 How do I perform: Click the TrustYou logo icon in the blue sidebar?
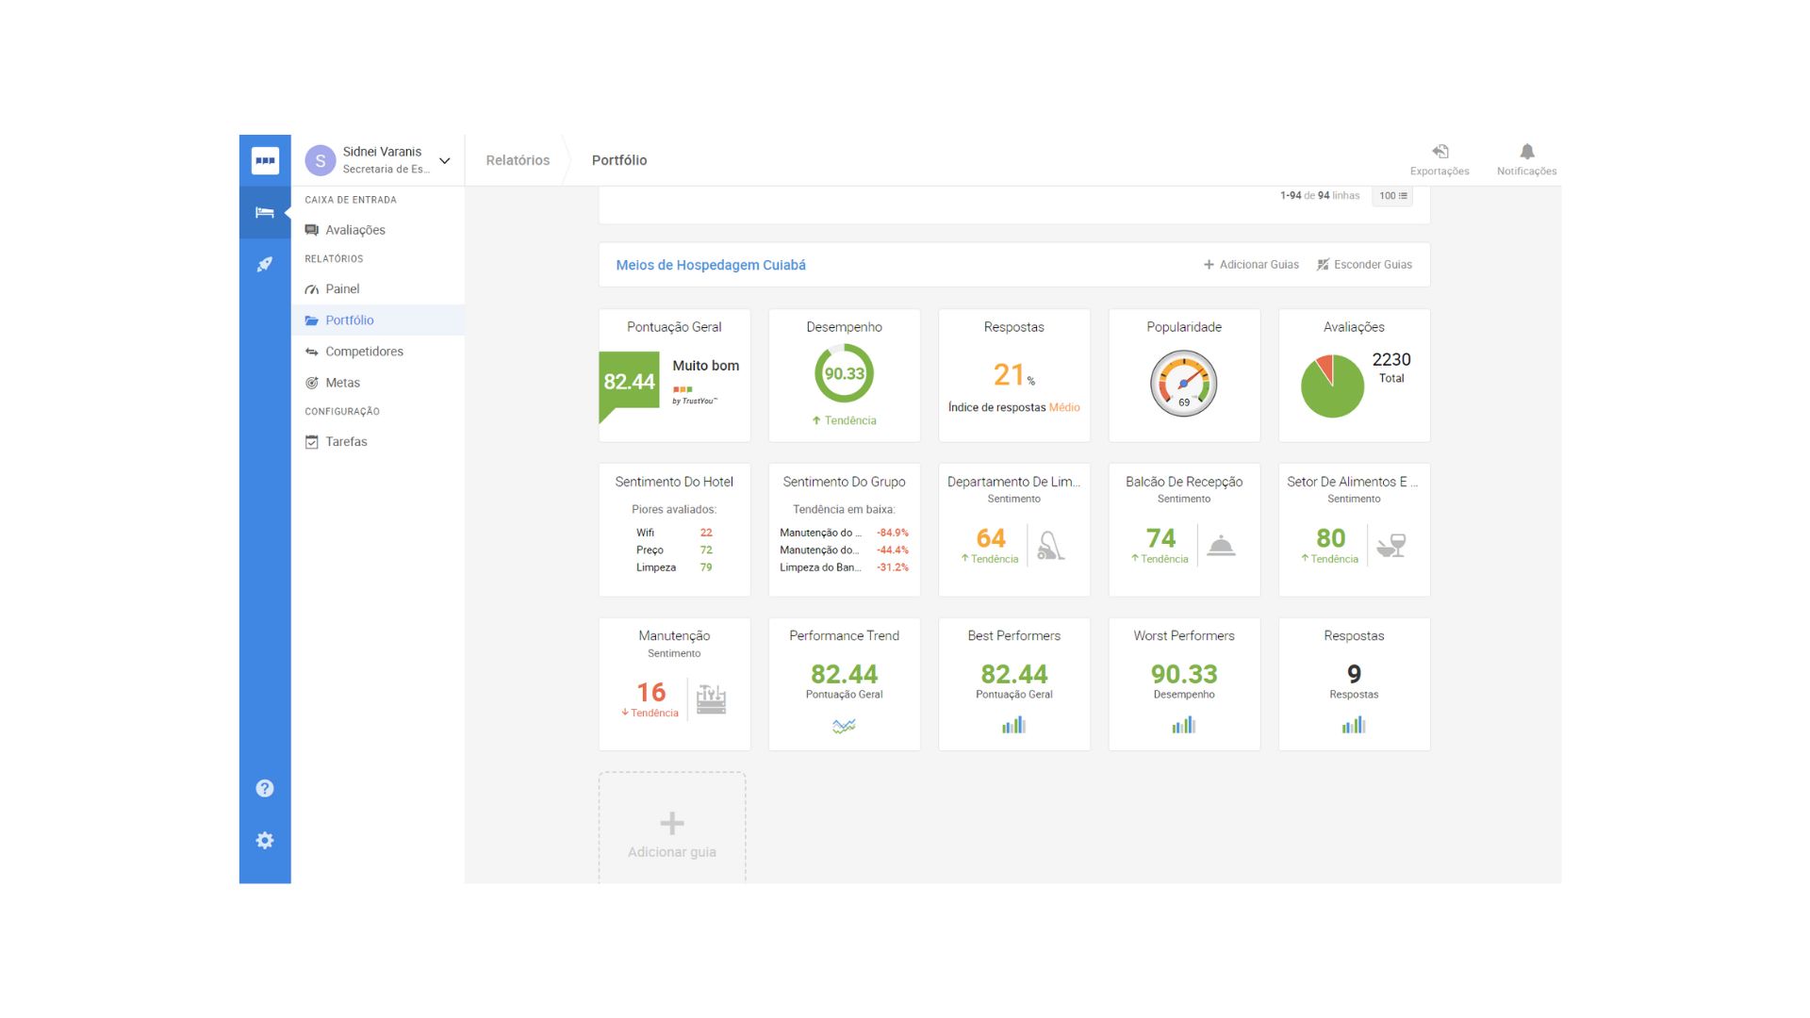pos(265,160)
